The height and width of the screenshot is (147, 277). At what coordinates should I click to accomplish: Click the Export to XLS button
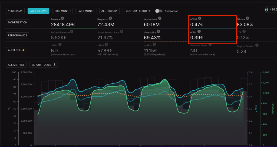tap(44, 65)
